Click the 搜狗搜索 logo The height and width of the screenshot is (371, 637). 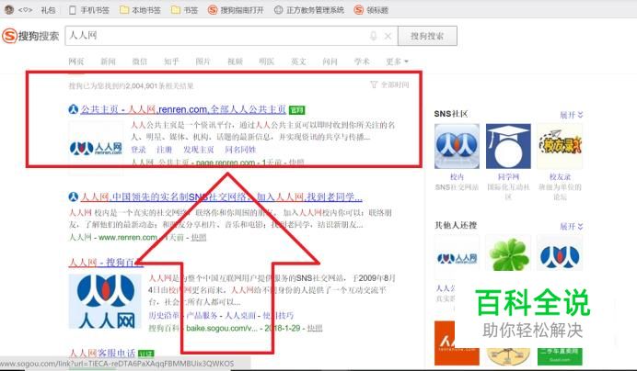(x=30, y=36)
